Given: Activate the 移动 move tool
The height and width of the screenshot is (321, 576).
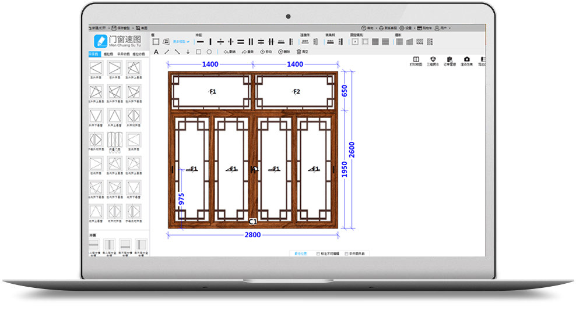Looking at the screenshot, I should point(266,52).
